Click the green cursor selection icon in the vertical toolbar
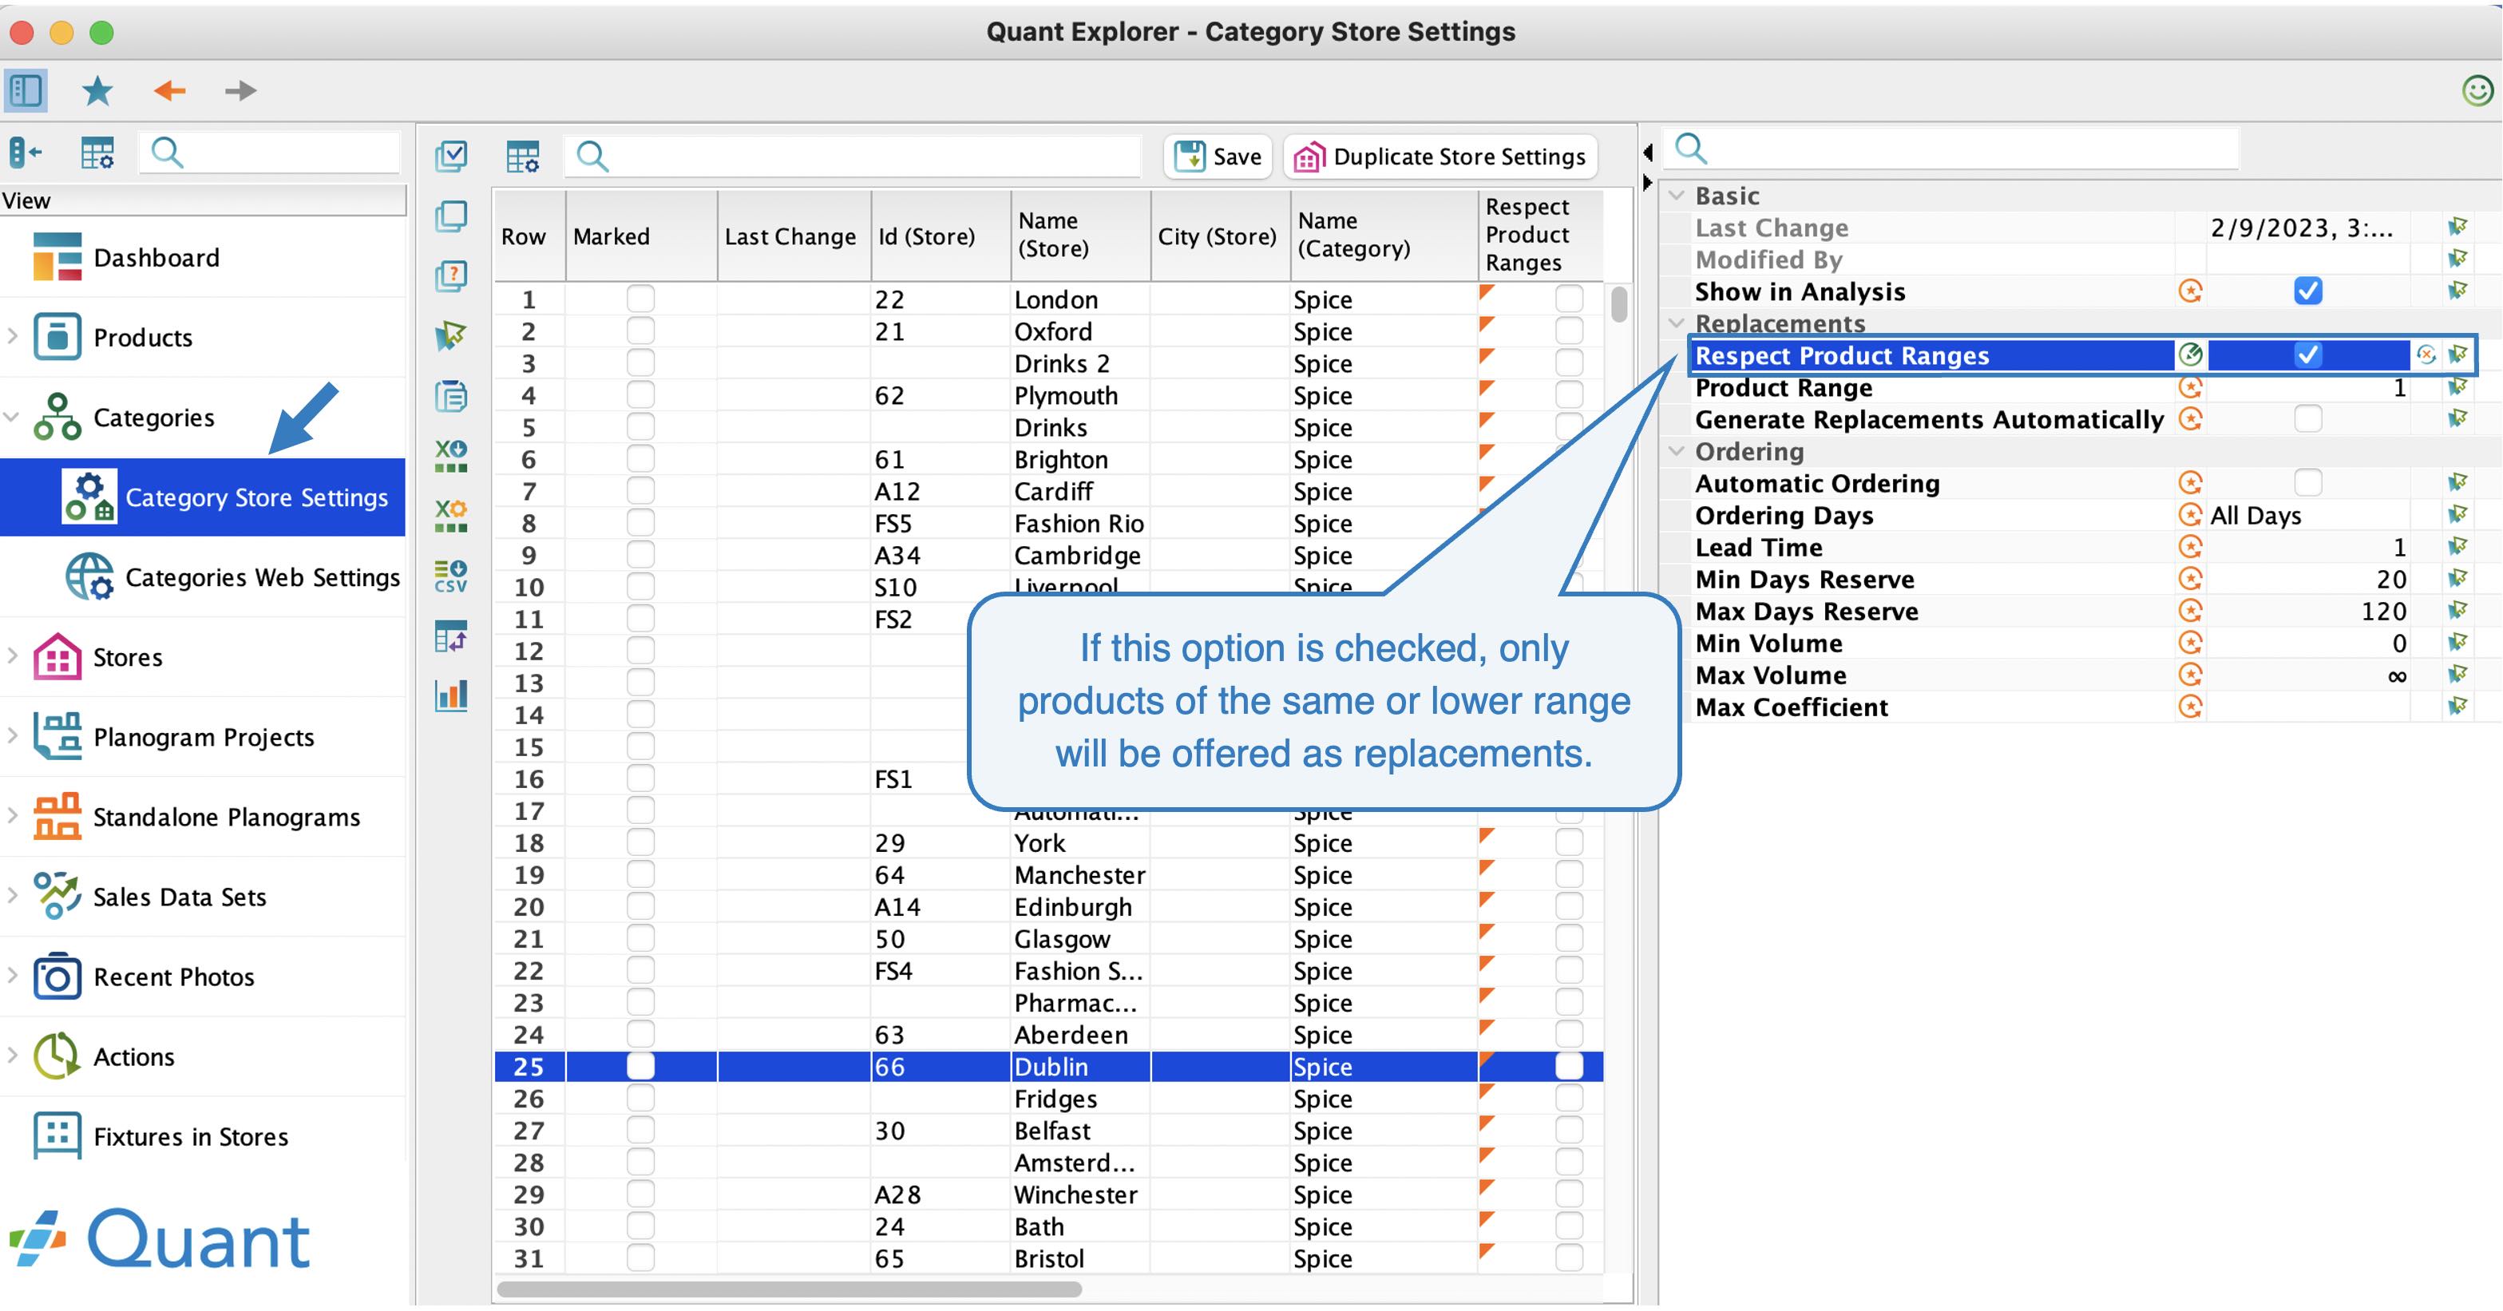 (451, 336)
